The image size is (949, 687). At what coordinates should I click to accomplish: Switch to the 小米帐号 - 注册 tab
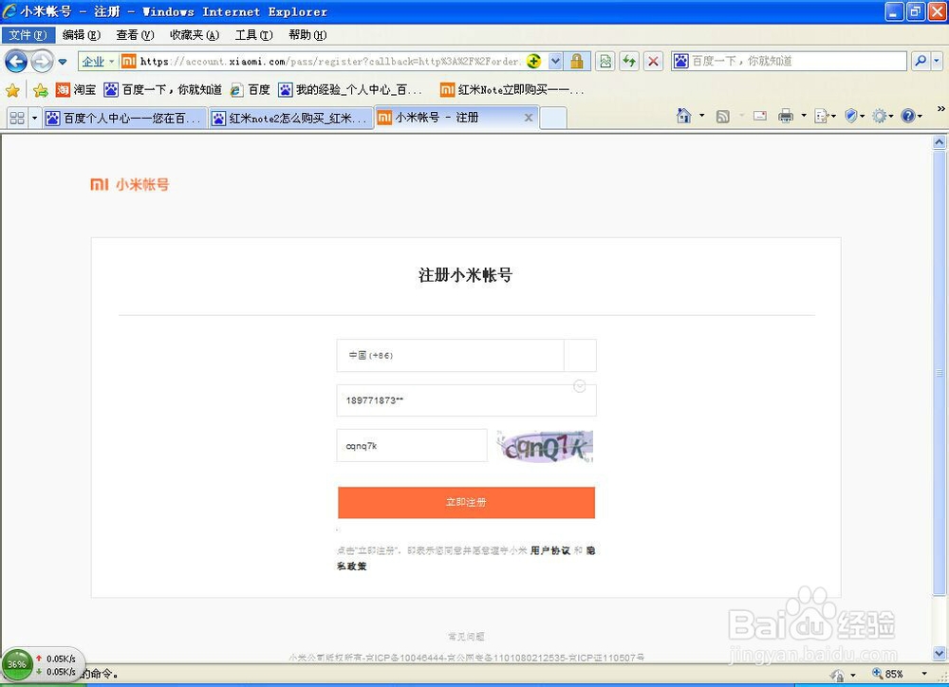pos(456,118)
